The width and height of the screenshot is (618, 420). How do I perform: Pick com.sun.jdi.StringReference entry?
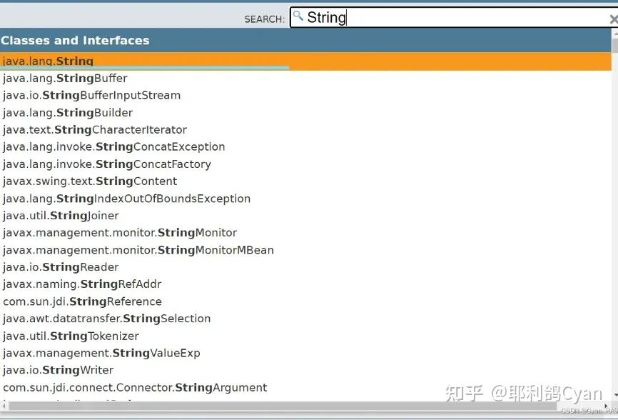82,301
